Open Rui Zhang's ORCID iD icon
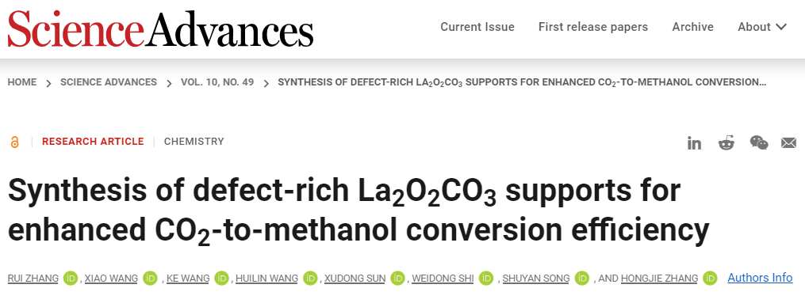The height and width of the screenshot is (292, 805). click(71, 279)
